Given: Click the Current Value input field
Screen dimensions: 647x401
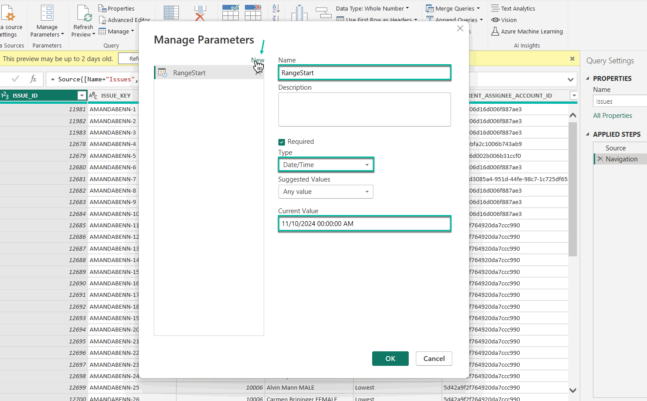Looking at the screenshot, I should point(364,224).
